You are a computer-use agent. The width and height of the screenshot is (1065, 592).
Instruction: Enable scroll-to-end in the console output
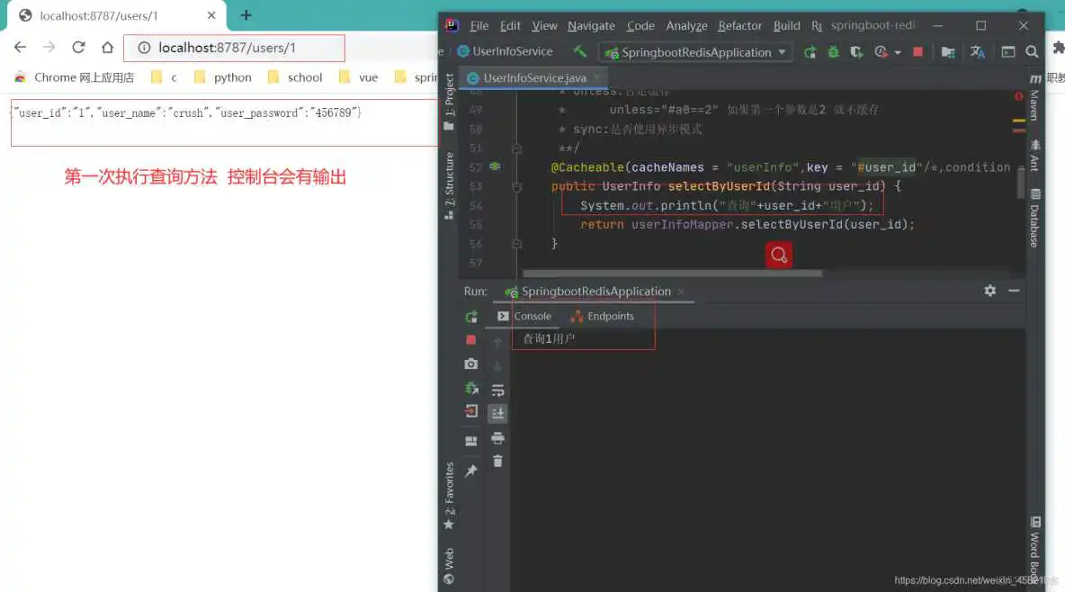pos(497,413)
